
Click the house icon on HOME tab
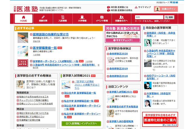[x=24, y=17]
